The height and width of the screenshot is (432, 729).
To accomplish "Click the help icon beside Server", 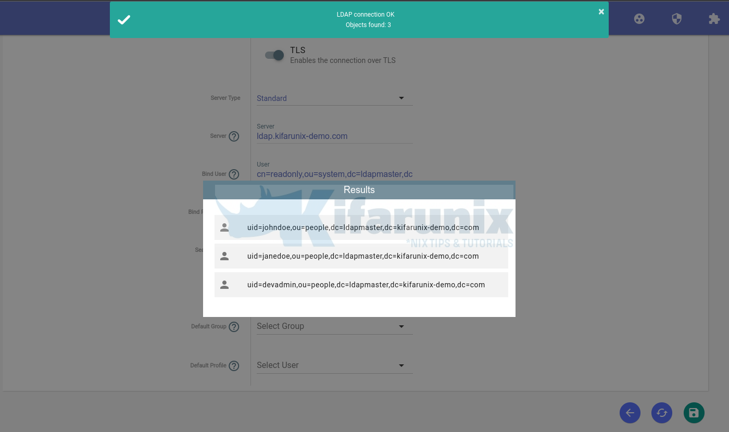I will click(234, 136).
